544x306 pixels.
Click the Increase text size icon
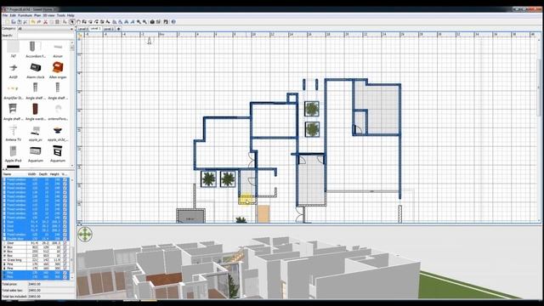tap(114, 21)
